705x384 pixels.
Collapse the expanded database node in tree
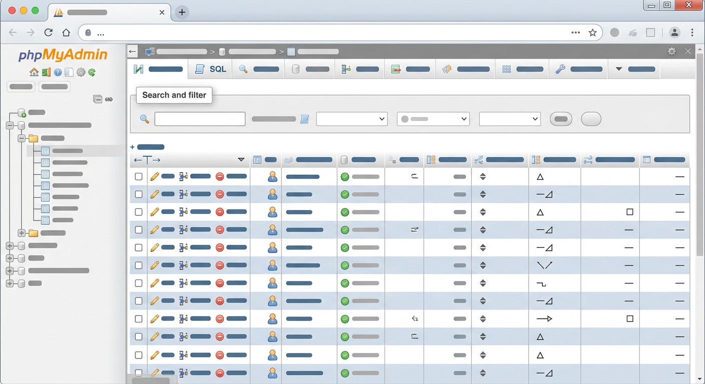[x=10, y=125]
